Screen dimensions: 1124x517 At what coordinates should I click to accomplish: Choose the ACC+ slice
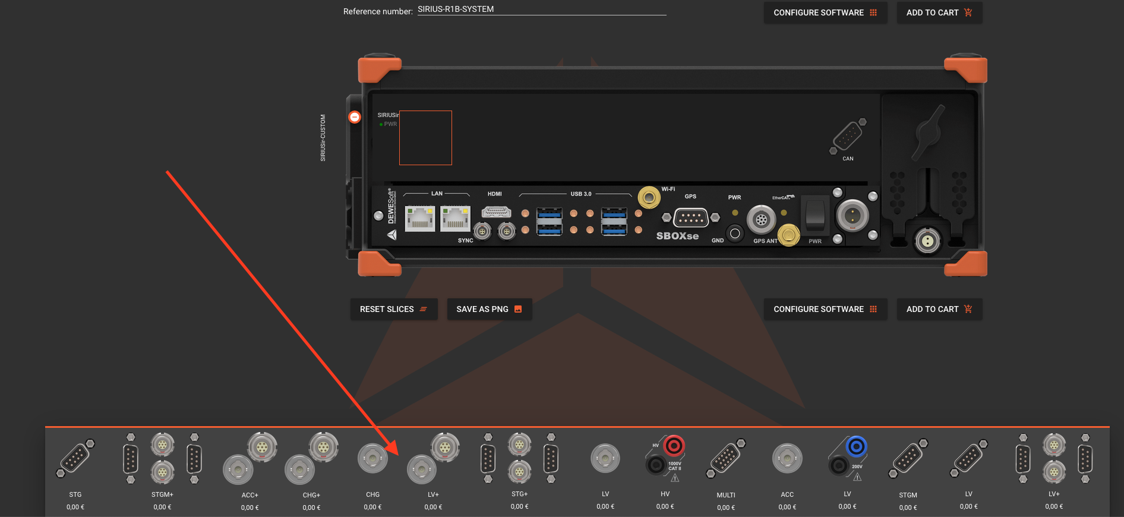[x=250, y=458]
